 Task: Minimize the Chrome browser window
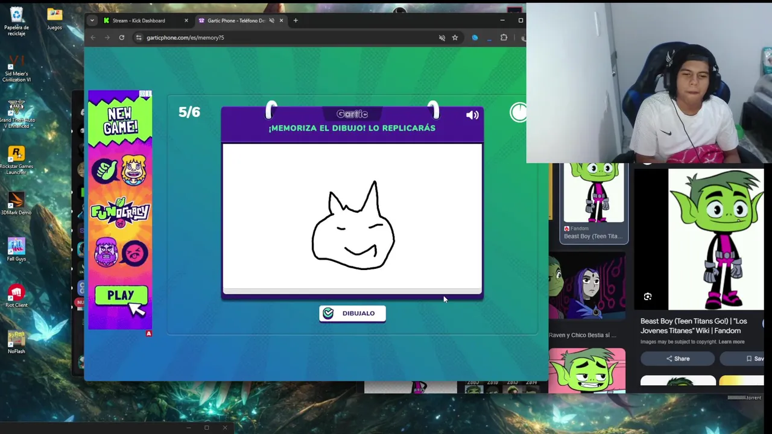click(x=502, y=20)
